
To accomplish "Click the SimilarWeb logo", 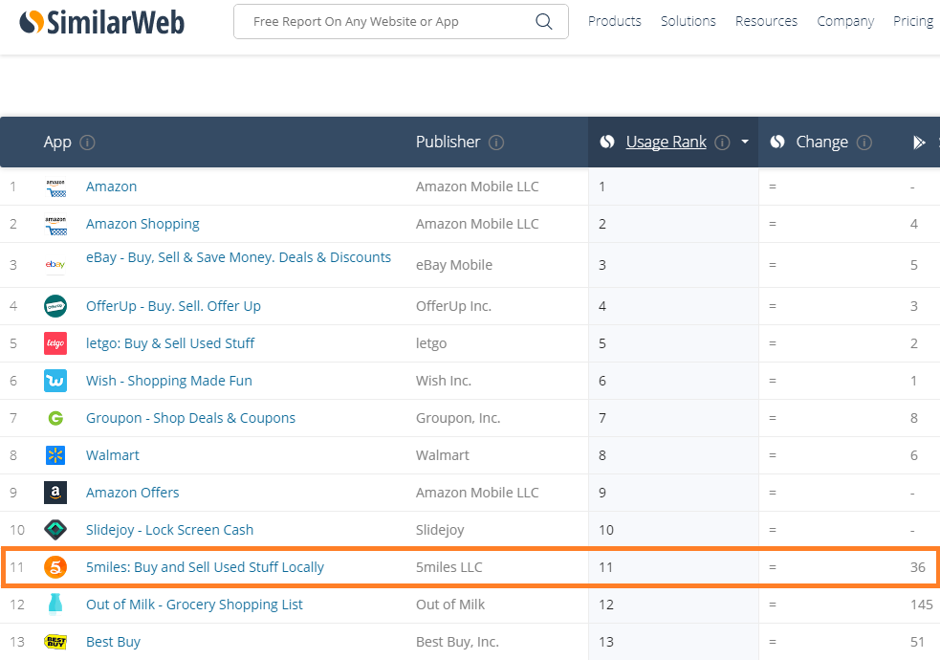I will [x=102, y=22].
